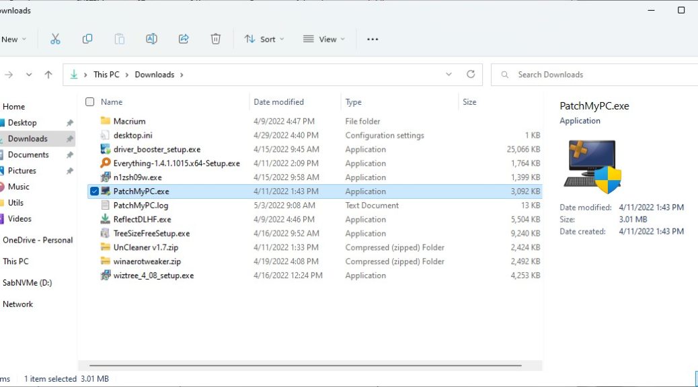
Task: Sort by the Name column header
Action: click(x=111, y=102)
